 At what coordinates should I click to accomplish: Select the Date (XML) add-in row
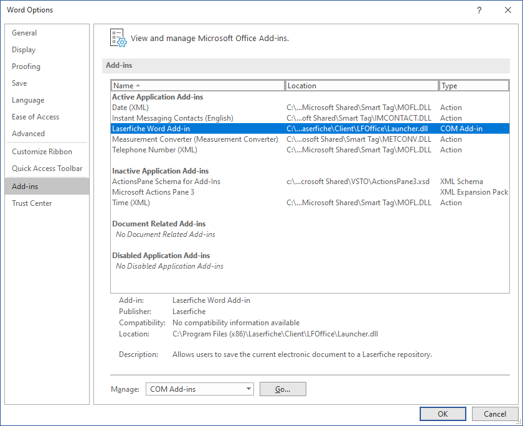pyautogui.click(x=310, y=108)
